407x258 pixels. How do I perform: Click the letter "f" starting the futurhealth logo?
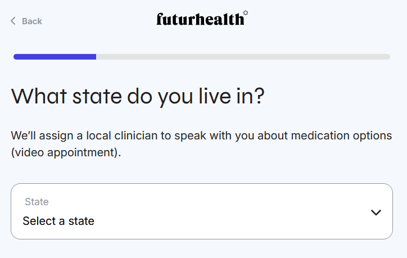(x=160, y=19)
